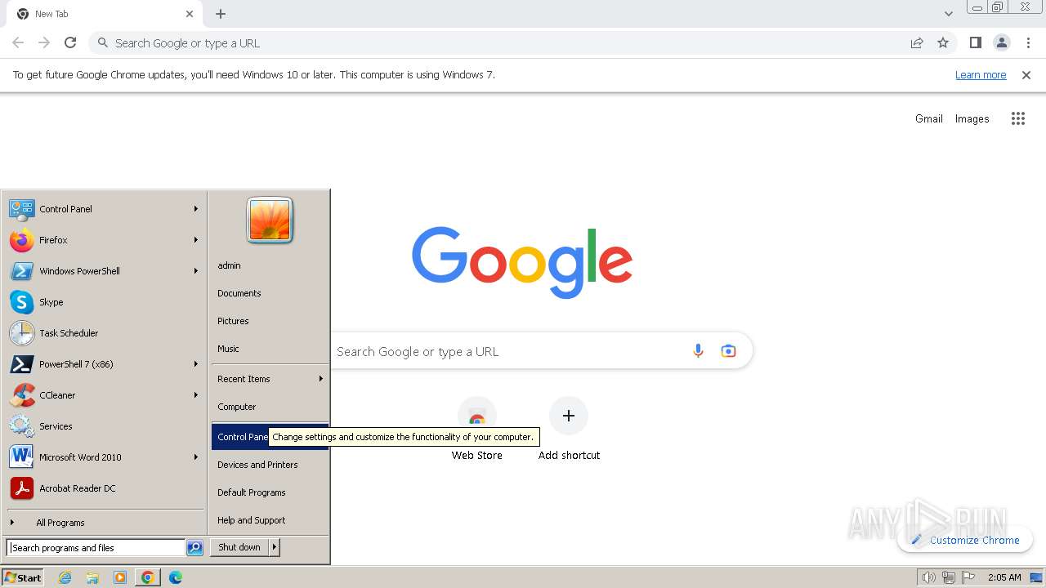Go forward in Chrome
Viewport: 1046px width, 588px height.
coord(44,43)
